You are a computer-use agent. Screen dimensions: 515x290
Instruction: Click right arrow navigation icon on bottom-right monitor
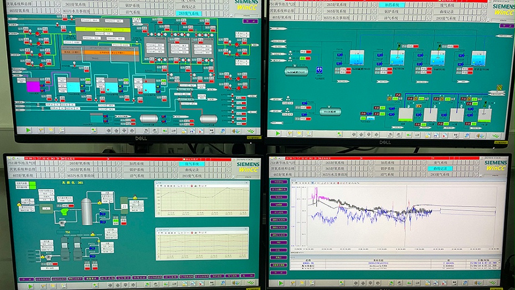click(379, 283)
